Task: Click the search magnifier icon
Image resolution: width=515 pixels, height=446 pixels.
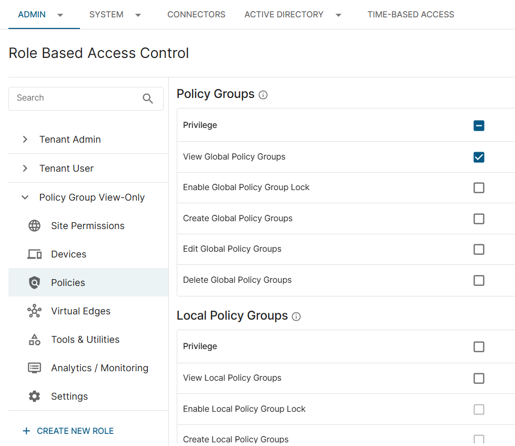Action: 148,98
